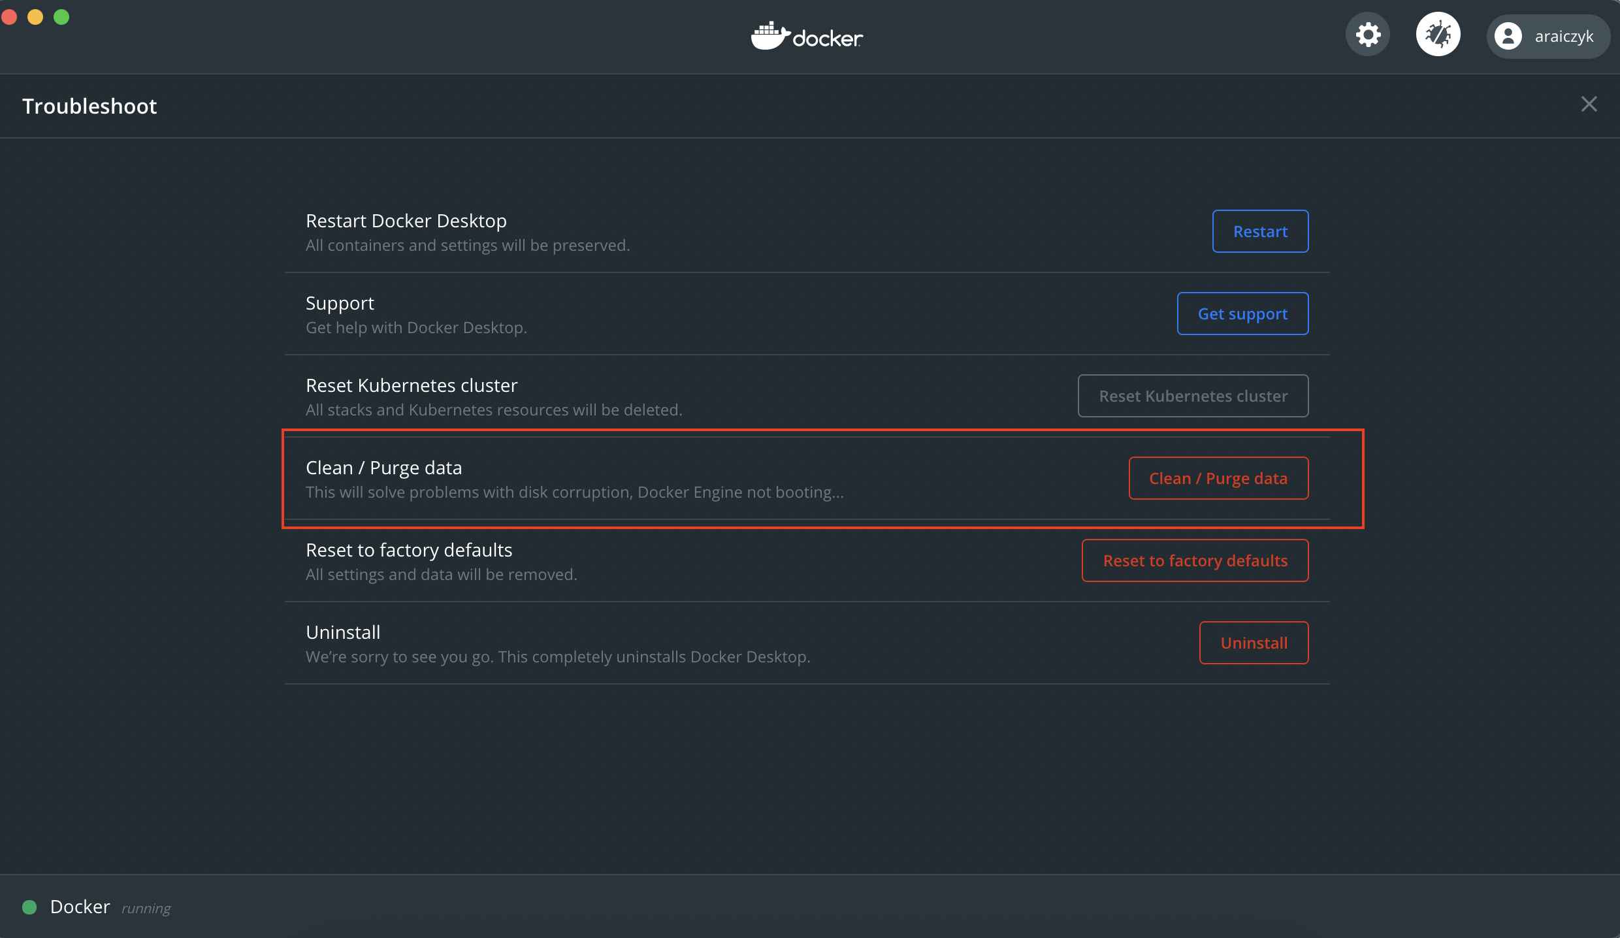Image resolution: width=1620 pixels, height=938 pixels.
Task: Click the Restart button
Action: pyautogui.click(x=1260, y=231)
